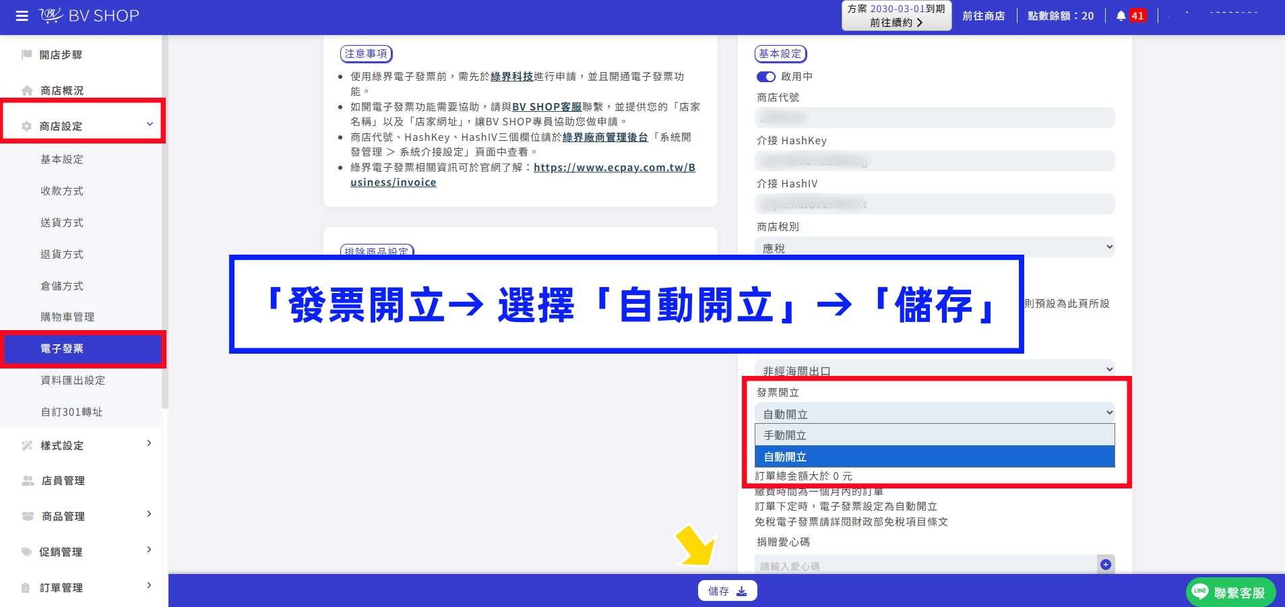Screen dimensions: 1285x607
Task: Collapse the 商店設定 chevron
Action: point(150,124)
